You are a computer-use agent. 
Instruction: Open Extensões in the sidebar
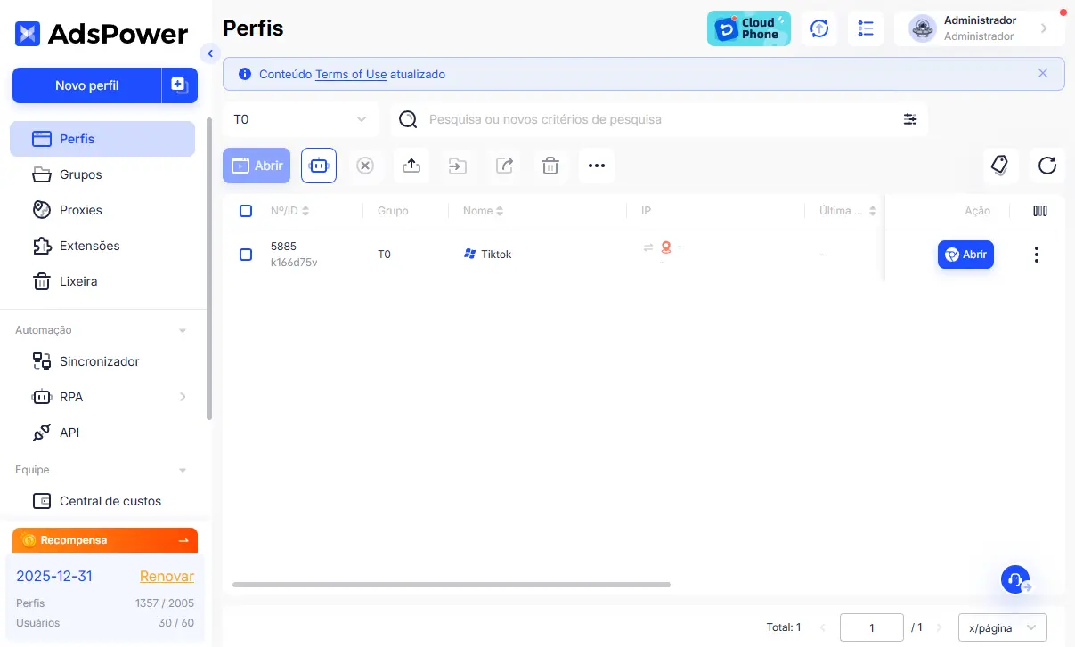point(89,246)
